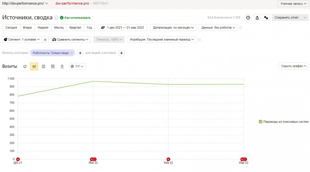Image resolution: width=310 pixels, height=172 pixels.
Task: Open 'Данные: без роботов' dropdown
Action: point(218,28)
